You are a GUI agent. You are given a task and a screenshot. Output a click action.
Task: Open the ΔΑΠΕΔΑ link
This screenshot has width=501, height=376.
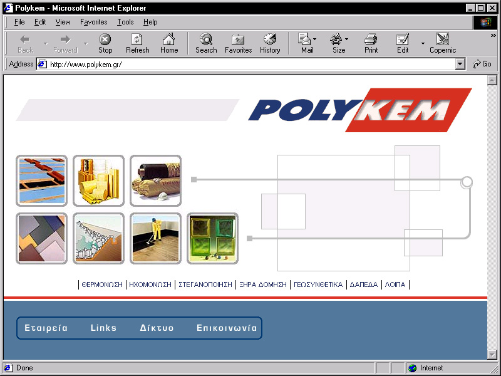(364, 285)
